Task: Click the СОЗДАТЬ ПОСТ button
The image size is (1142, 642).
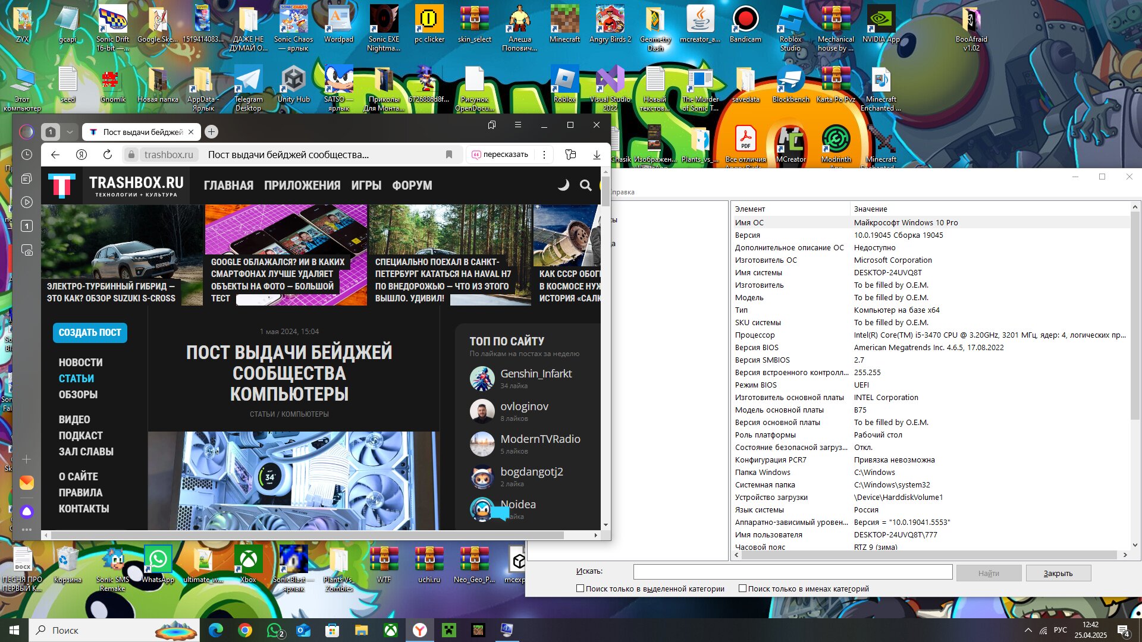Action: pyautogui.click(x=90, y=333)
